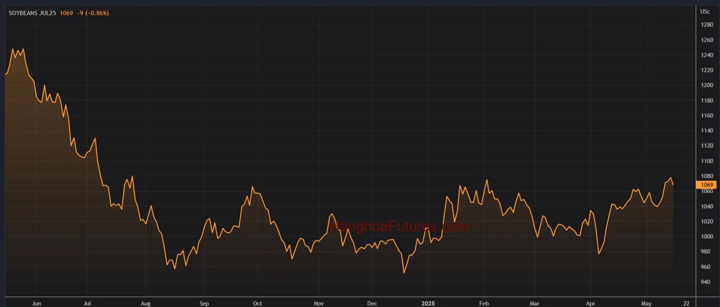Click the Aug label on time axis
720x307 pixels.
pyautogui.click(x=146, y=303)
